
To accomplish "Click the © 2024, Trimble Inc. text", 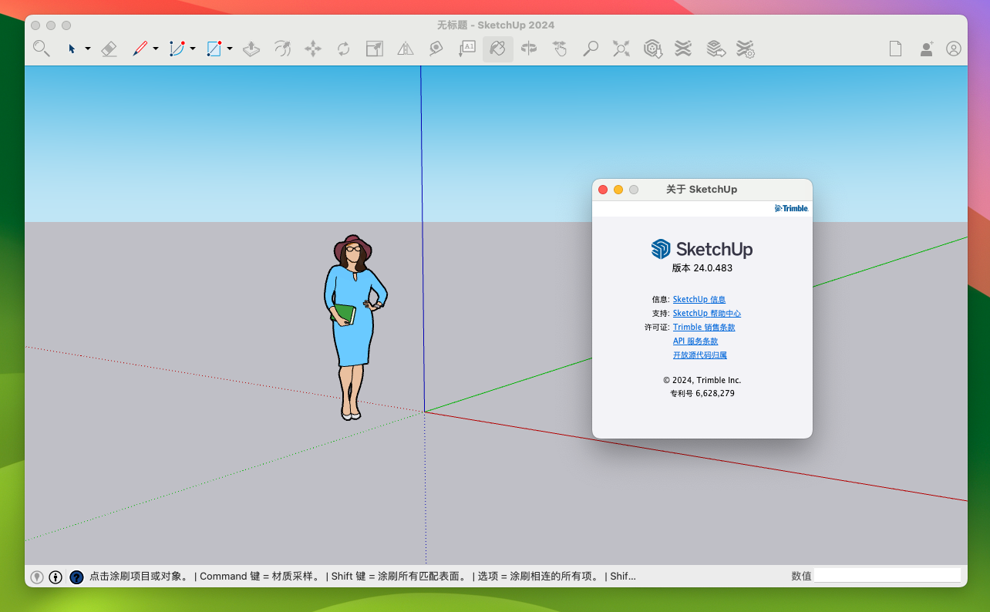I will point(702,380).
